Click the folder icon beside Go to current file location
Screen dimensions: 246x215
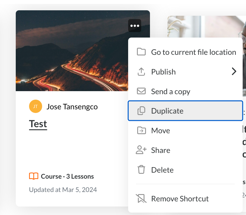(x=141, y=52)
